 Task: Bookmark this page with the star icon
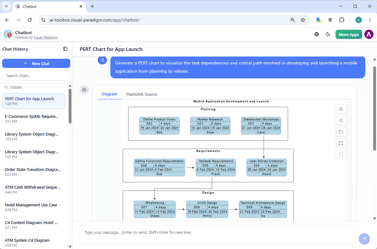303,20
